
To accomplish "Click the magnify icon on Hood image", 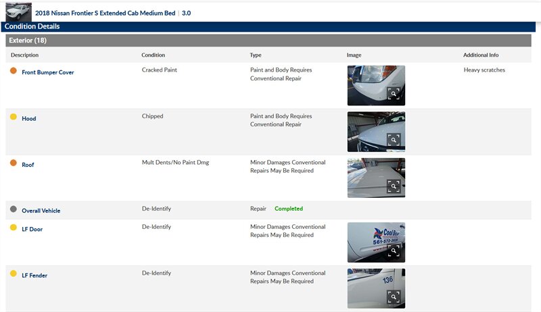I will [394, 140].
